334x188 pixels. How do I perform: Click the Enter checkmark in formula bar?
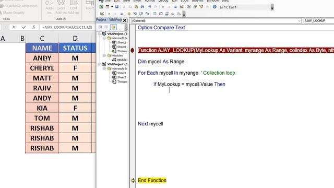coord(23,27)
